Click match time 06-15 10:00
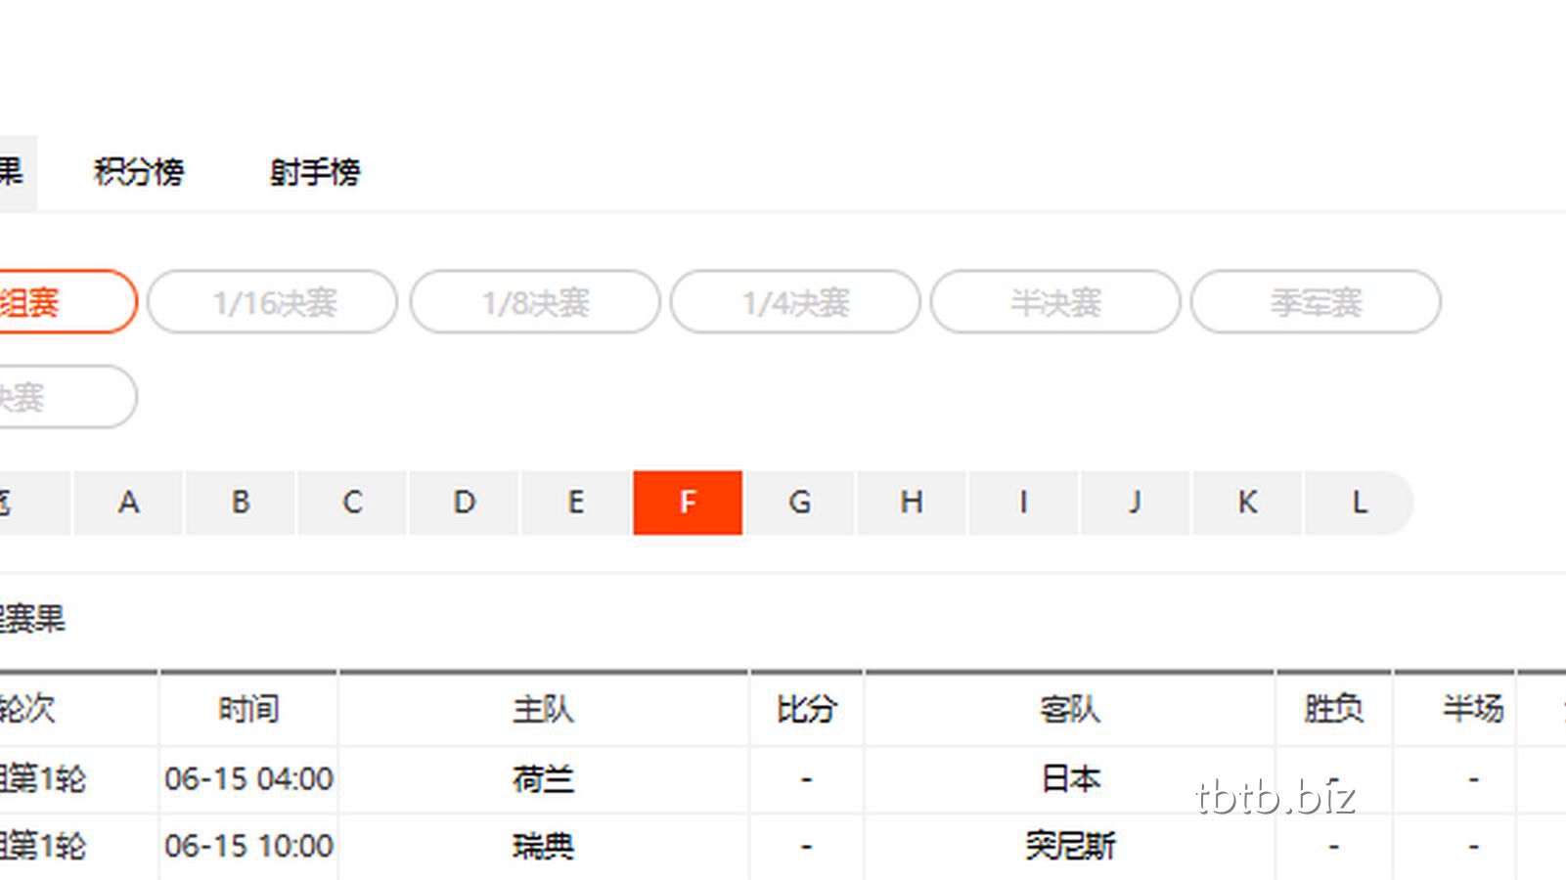Image resolution: width=1566 pixels, height=880 pixels. click(248, 846)
